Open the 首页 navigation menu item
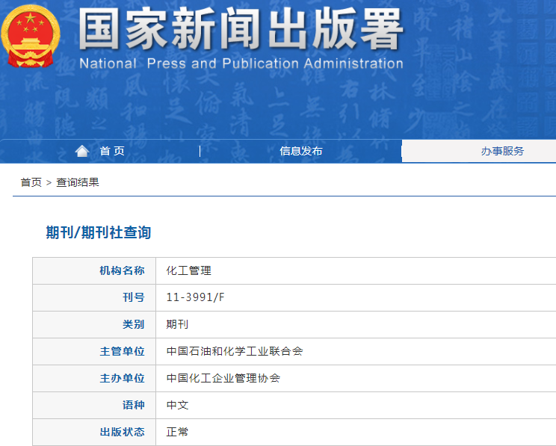 pyautogui.click(x=112, y=151)
